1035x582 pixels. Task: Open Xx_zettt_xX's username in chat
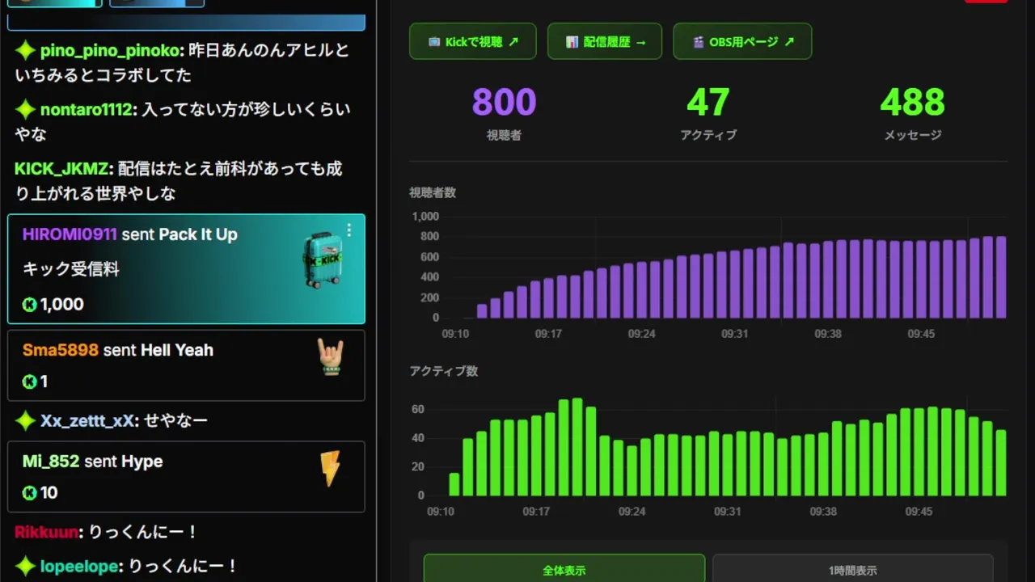[x=87, y=420]
